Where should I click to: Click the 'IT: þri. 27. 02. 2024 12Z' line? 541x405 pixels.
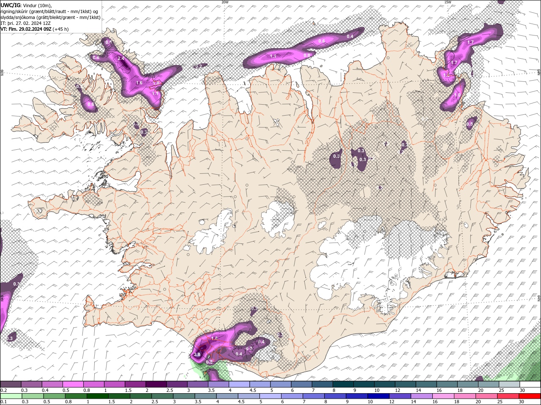click(x=25, y=23)
